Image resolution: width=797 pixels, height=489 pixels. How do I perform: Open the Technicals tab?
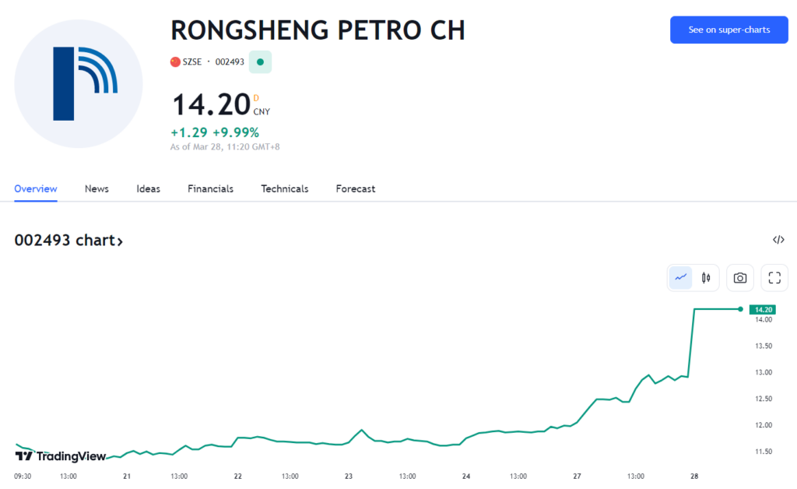285,188
